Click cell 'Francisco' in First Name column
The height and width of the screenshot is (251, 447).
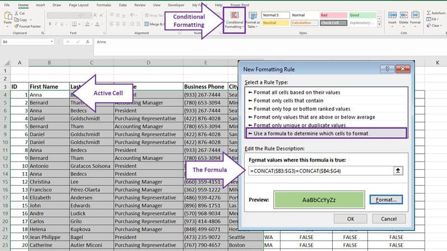(49, 190)
